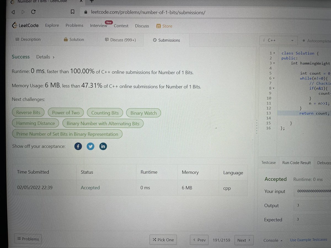Click Use Example Testcases link
The image size is (331, 248).
tap(308, 240)
